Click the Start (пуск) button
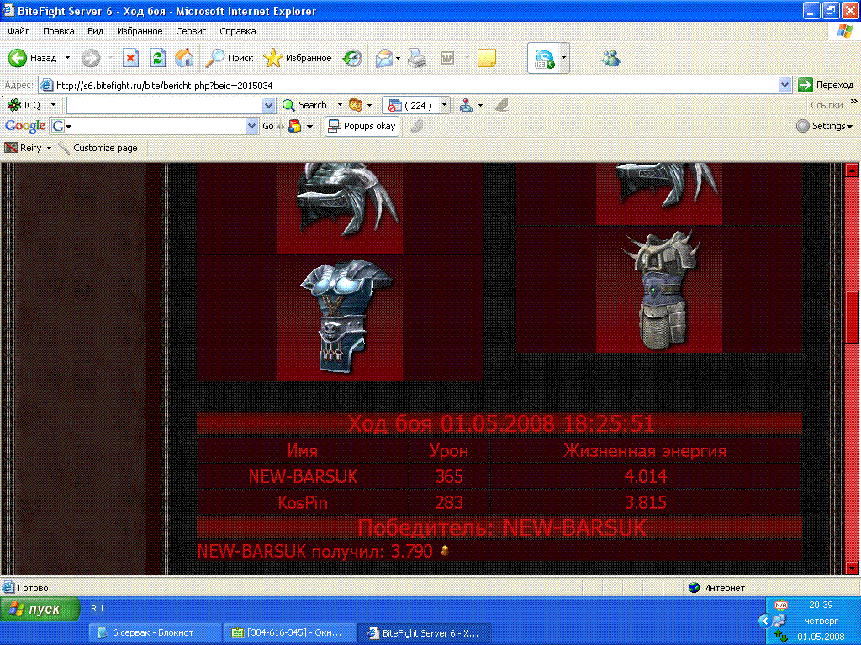 (40, 609)
